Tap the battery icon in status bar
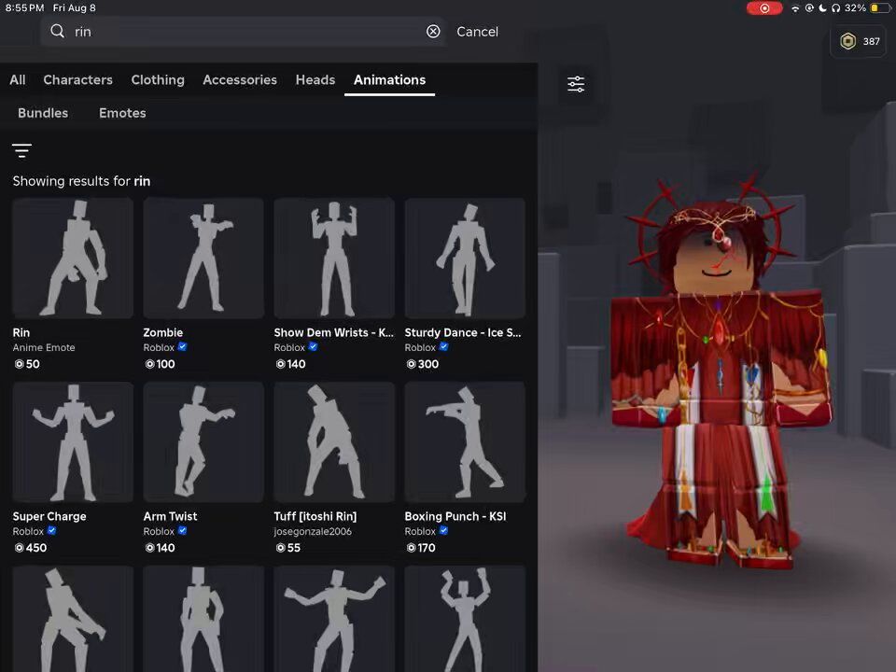This screenshot has height=672, width=896. pos(880,8)
